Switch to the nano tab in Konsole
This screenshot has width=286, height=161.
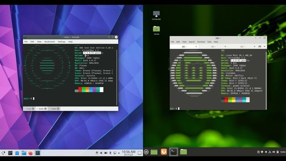(x=54, y=109)
